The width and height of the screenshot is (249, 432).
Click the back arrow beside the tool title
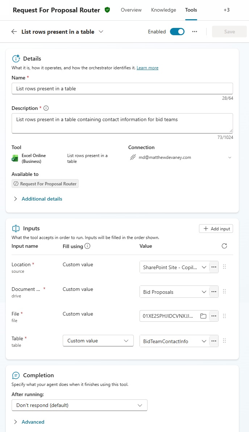[x=14, y=32]
